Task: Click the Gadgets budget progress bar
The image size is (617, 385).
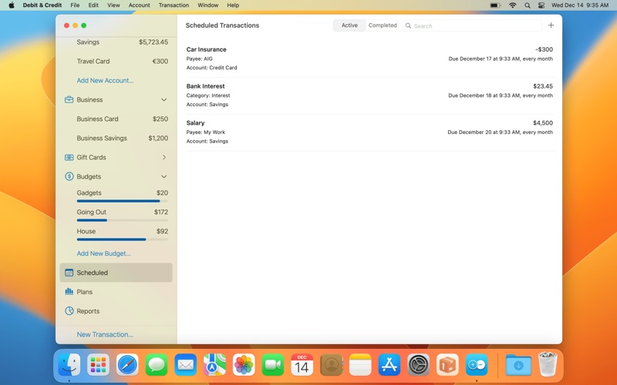Action: [123, 201]
